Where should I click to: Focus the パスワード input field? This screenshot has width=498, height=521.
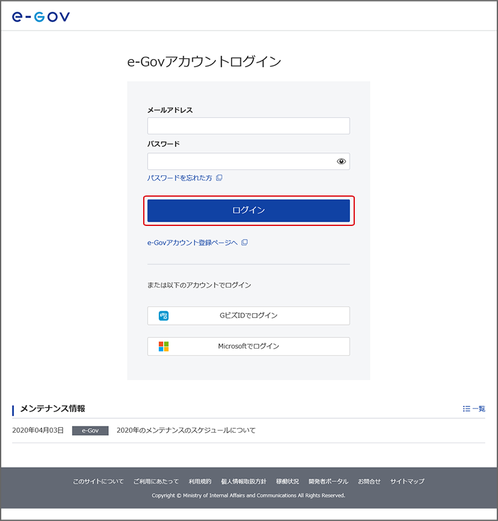(248, 161)
